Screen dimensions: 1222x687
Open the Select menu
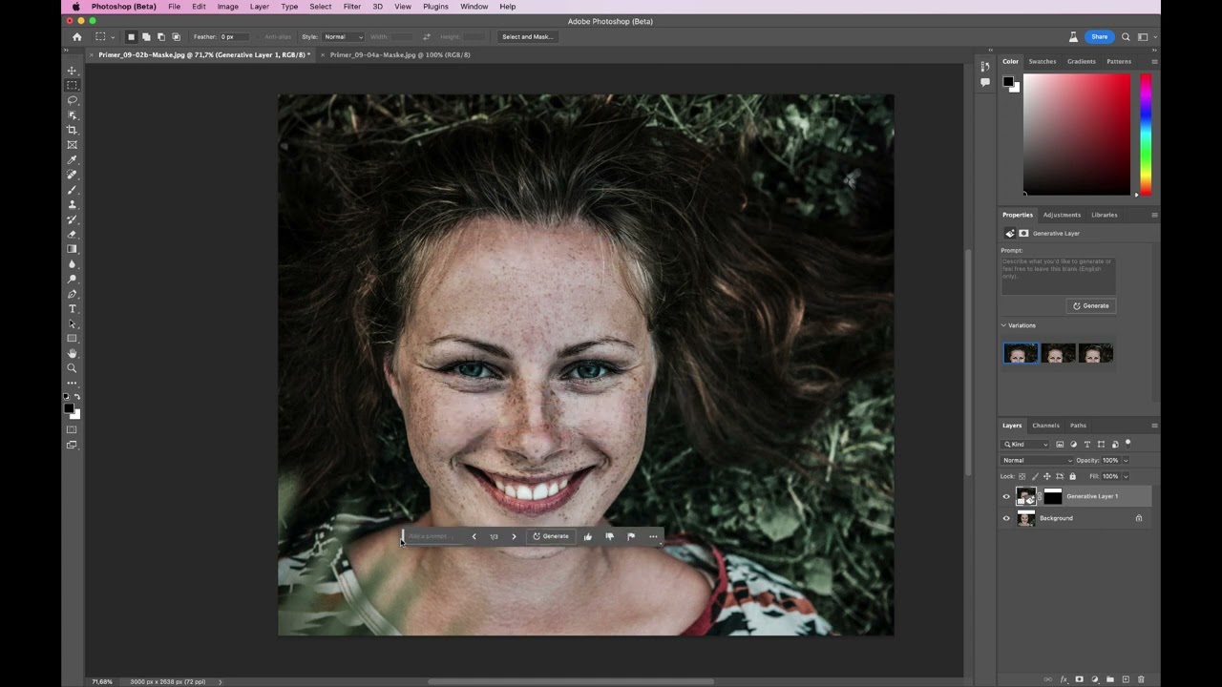pos(321,7)
